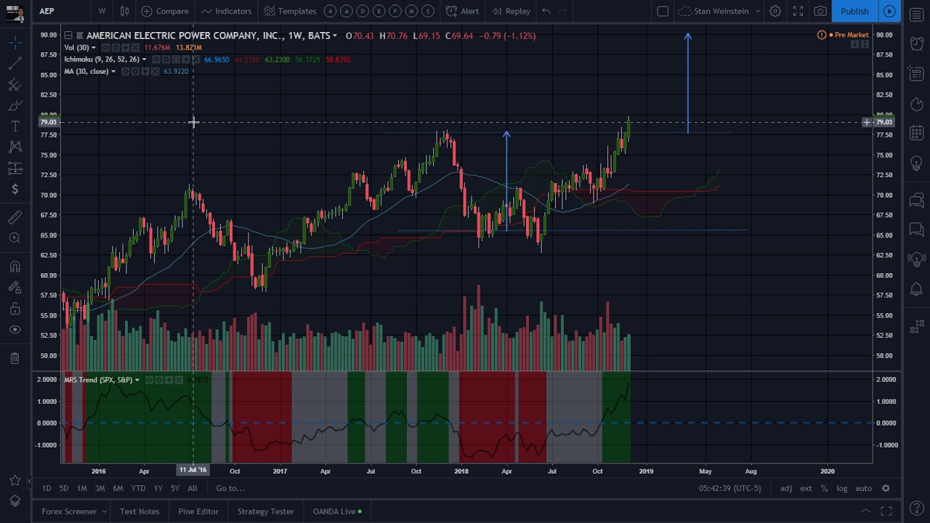Toggle the auto scale option
930x523 pixels.
point(863,488)
